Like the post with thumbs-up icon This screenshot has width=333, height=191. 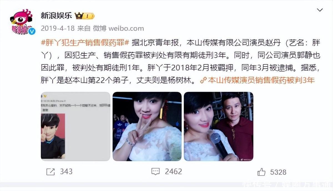[261, 172]
